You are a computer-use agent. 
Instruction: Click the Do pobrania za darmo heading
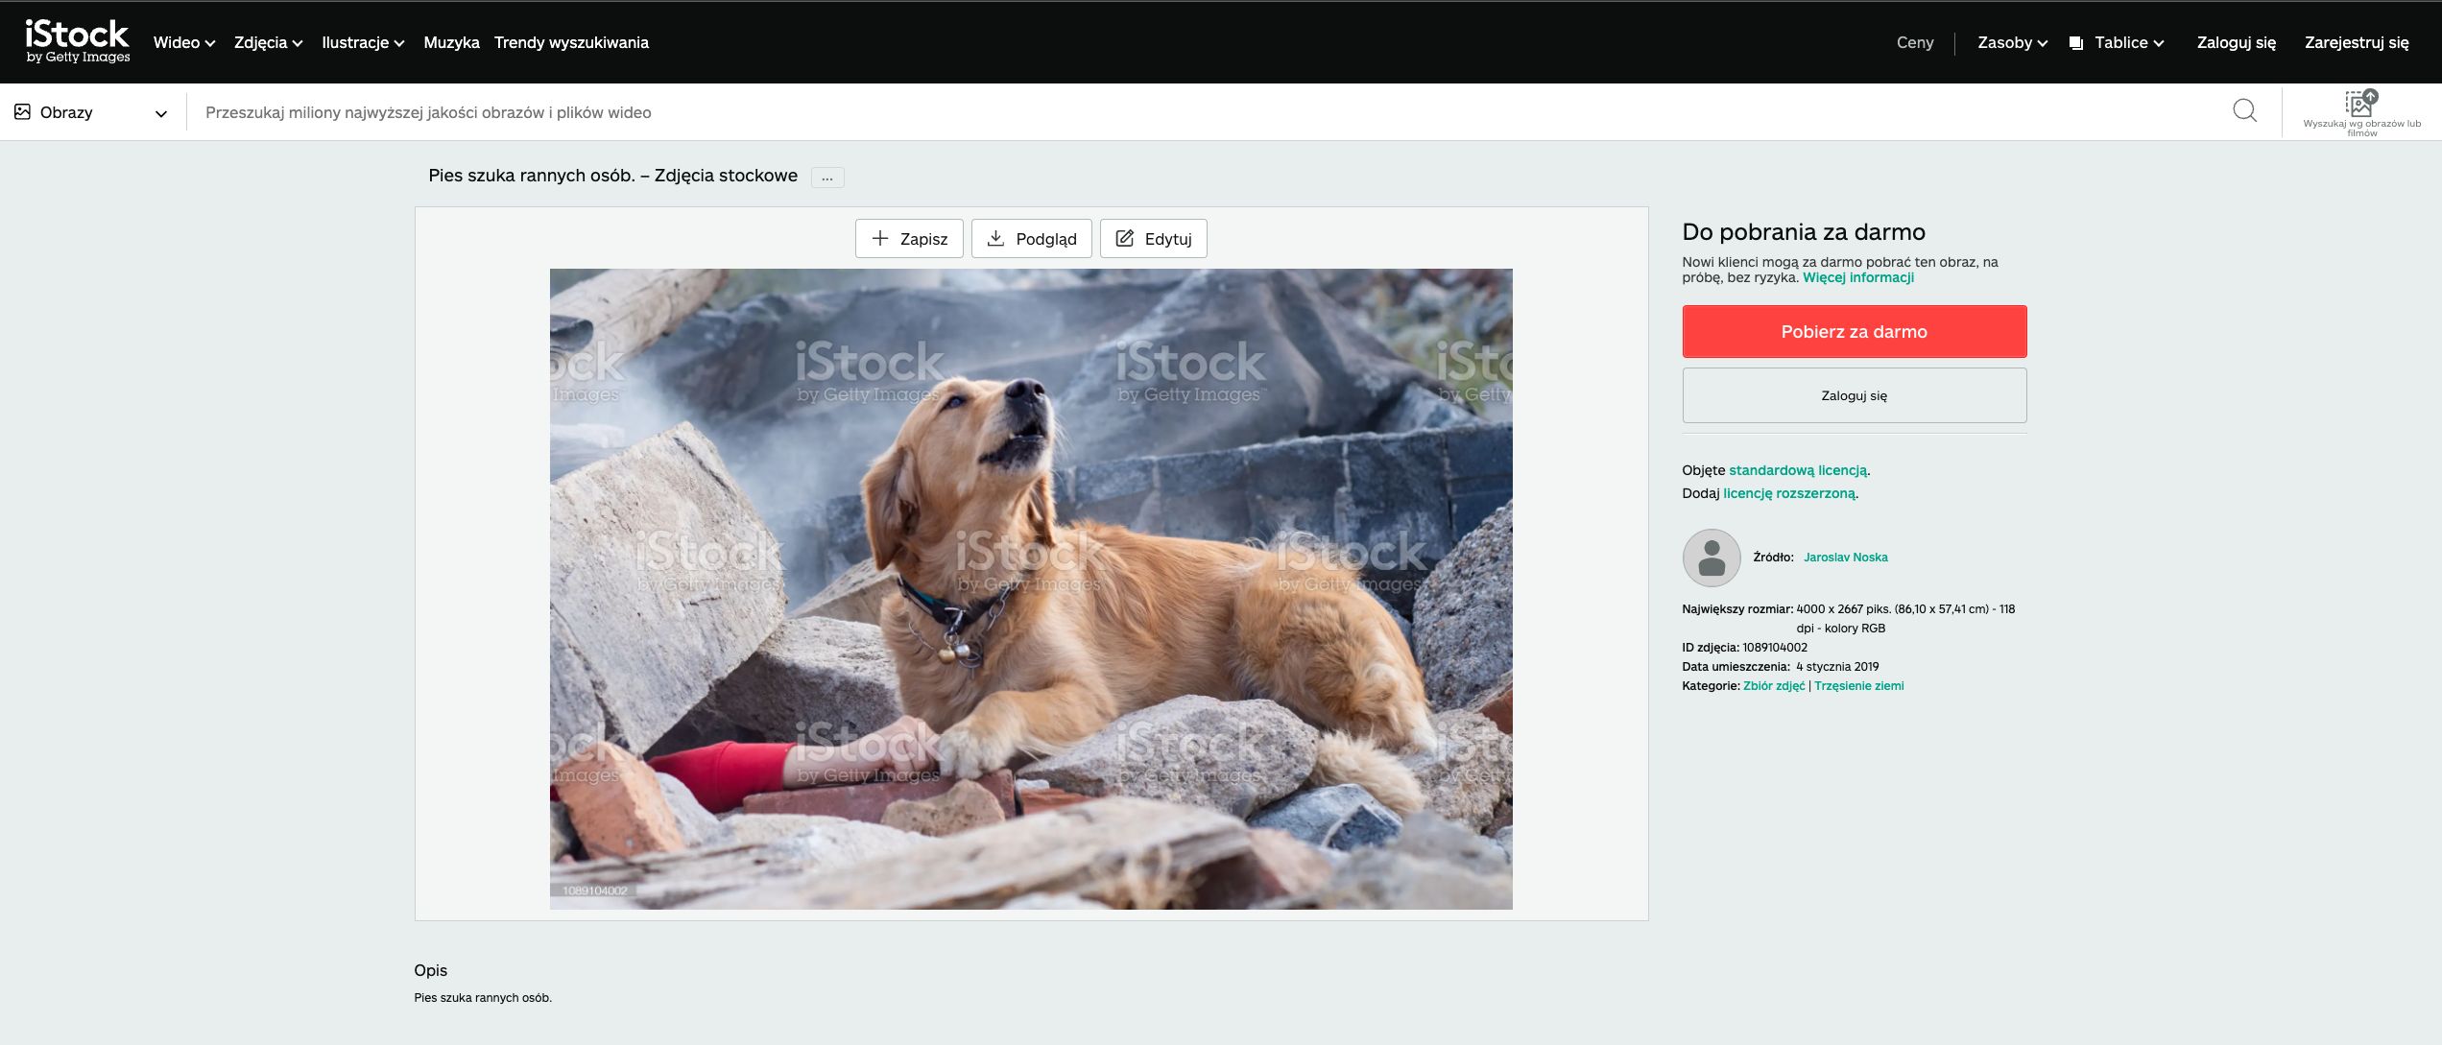[x=1803, y=232]
